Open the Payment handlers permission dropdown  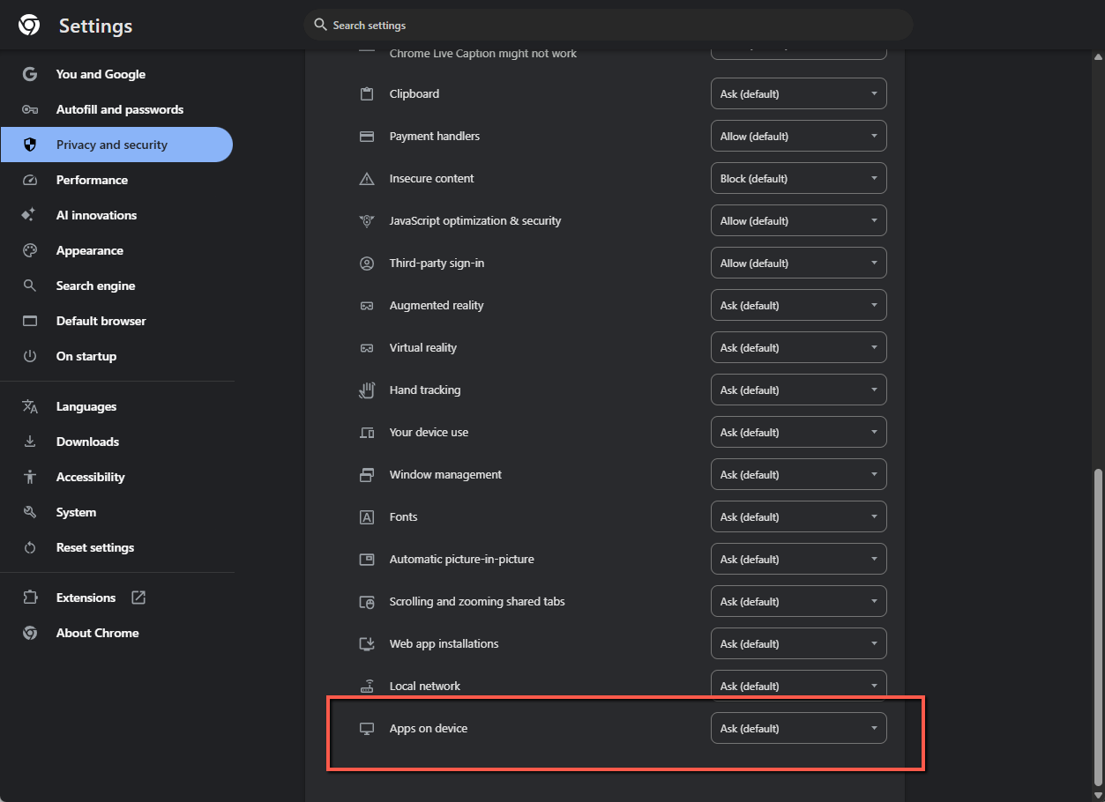[x=798, y=136]
